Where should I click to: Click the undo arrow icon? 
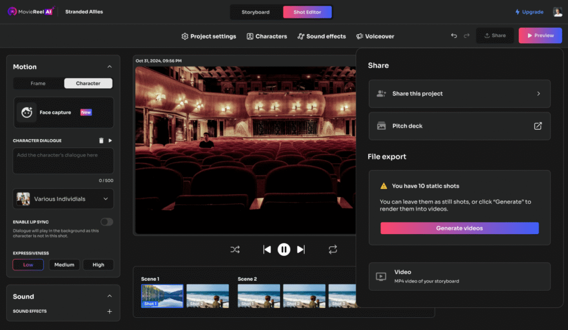(x=454, y=35)
